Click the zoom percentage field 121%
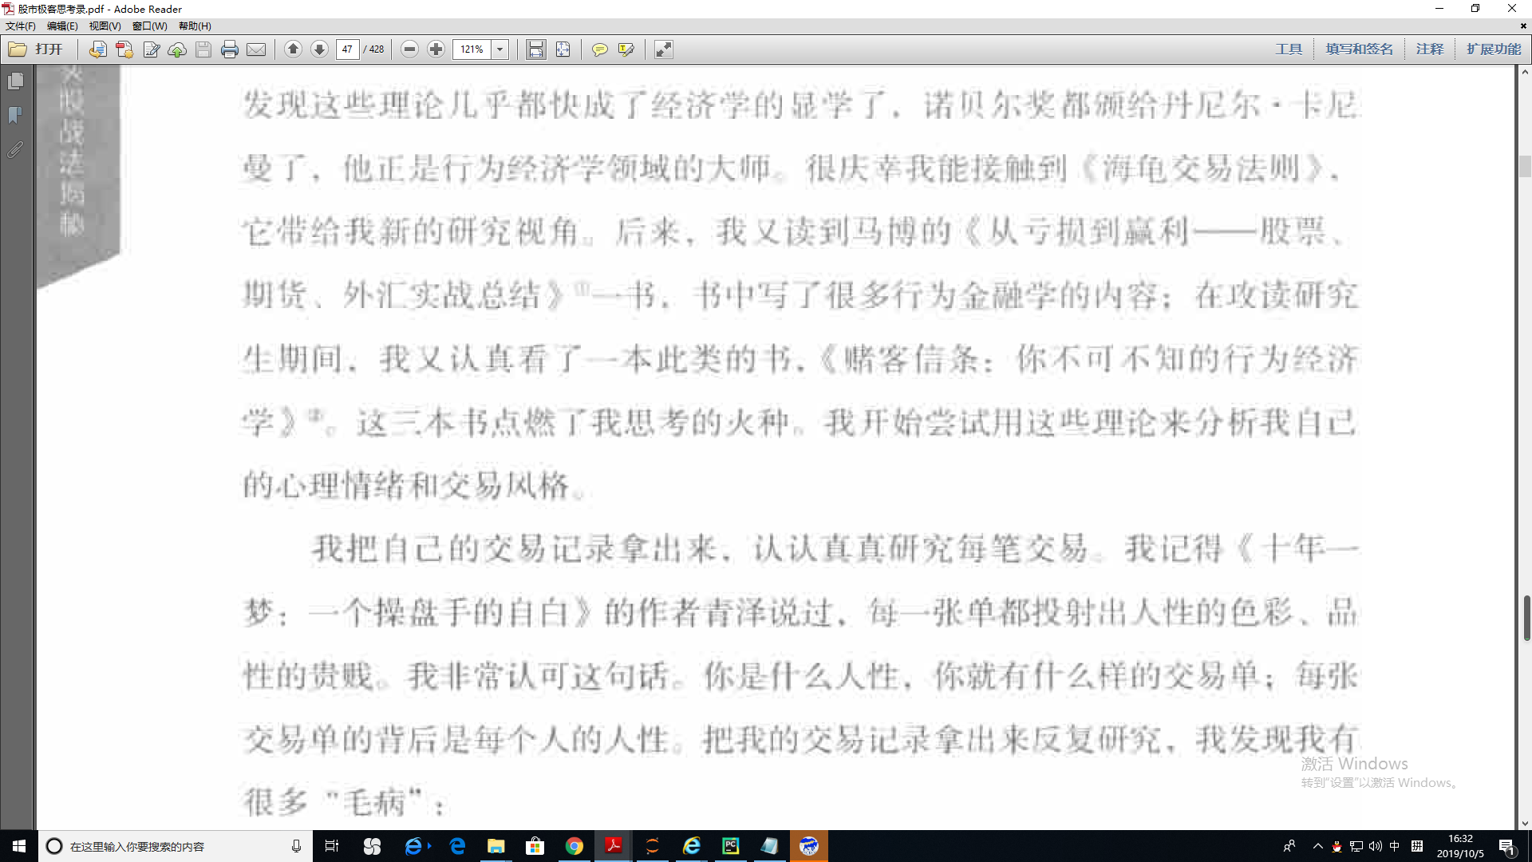The width and height of the screenshot is (1532, 862). click(x=472, y=49)
